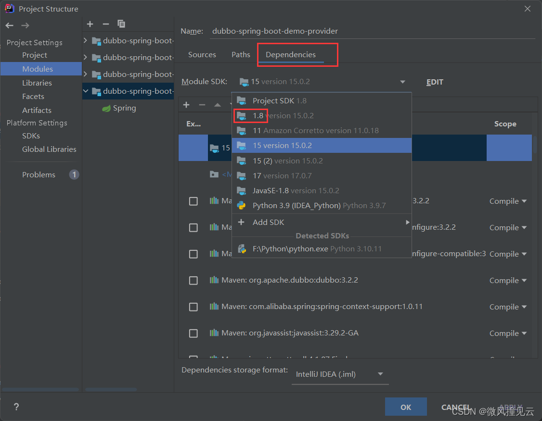Open SDKs under Platform Settings
542x421 pixels.
(31, 136)
